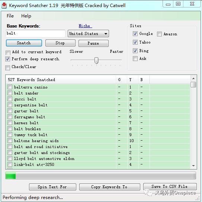Click the Keyword Snatcher app icon in title bar

[x=4, y=5]
